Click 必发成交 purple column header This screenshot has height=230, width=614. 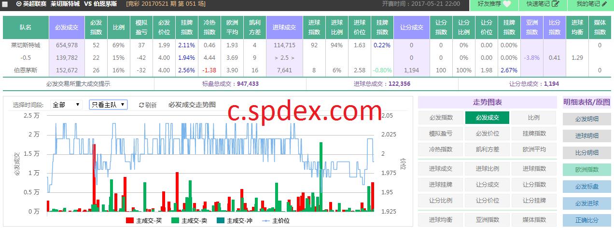click(x=67, y=27)
